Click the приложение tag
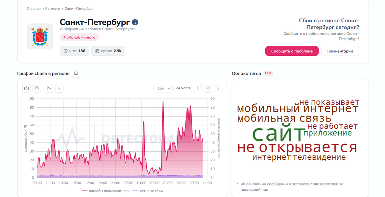 [x=327, y=133]
